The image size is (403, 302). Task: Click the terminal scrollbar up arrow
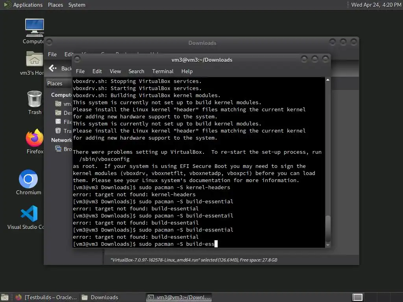click(x=328, y=80)
